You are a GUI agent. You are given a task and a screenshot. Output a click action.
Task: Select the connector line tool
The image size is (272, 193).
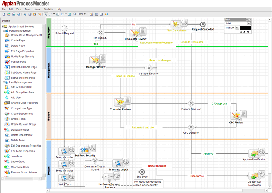pos(51,14)
